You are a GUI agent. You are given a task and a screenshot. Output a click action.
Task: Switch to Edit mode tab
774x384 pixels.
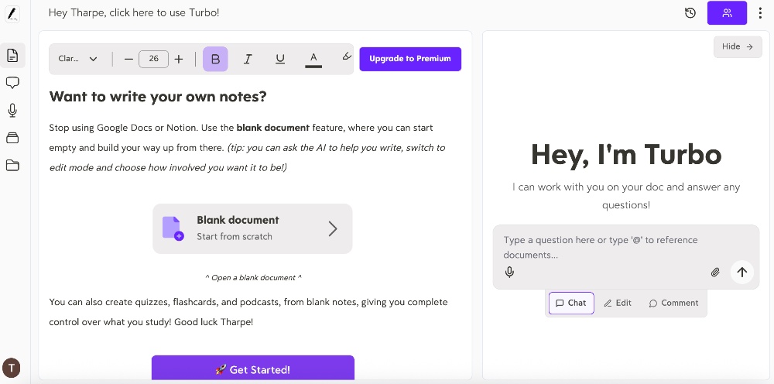coord(618,303)
